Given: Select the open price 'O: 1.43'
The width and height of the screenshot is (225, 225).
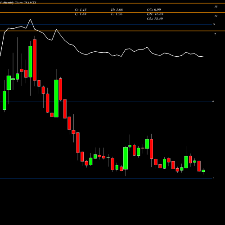Looking at the screenshot, I should click(x=81, y=10).
